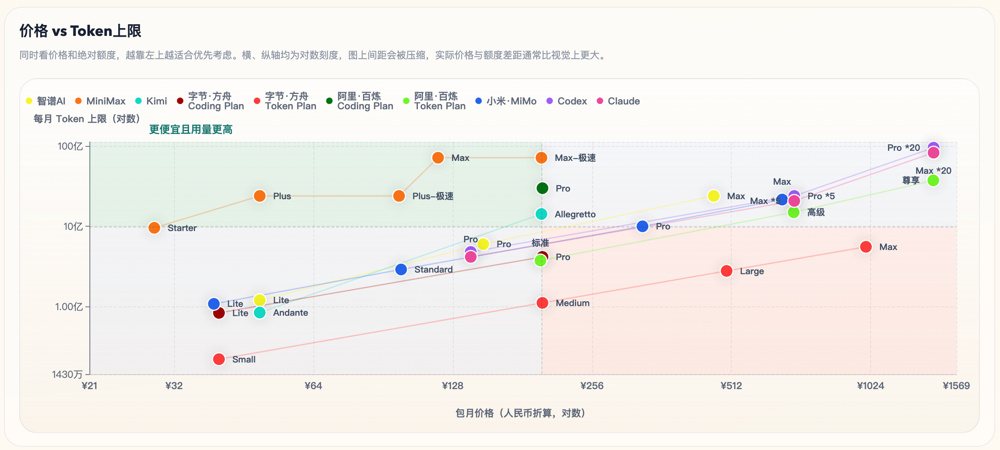Image resolution: width=1000 pixels, height=450 pixels.
Task: Toggle 阿里·百炼 Coding Plan legend entry
Action: 359,101
